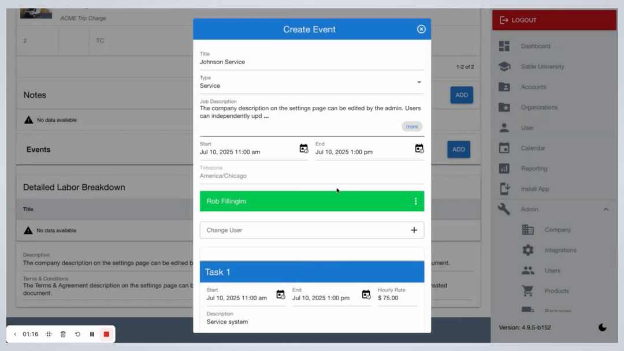The height and width of the screenshot is (351, 624).
Task: Open Task 1 End date picker icon
Action: coord(366,295)
